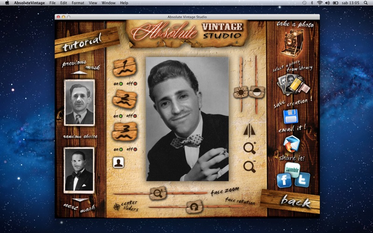This screenshot has height=233, width=373.
Task: Open the Apple menu
Action: 7,3
